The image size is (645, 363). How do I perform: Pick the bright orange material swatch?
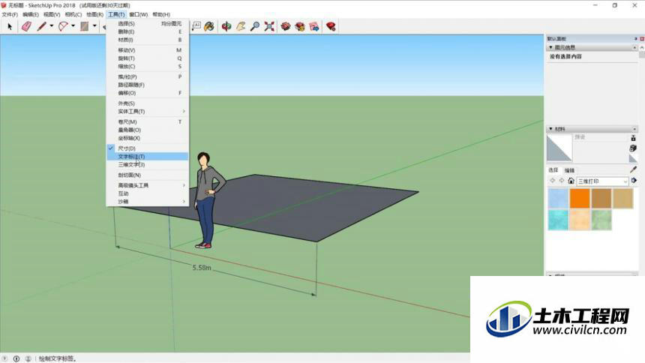point(580,198)
